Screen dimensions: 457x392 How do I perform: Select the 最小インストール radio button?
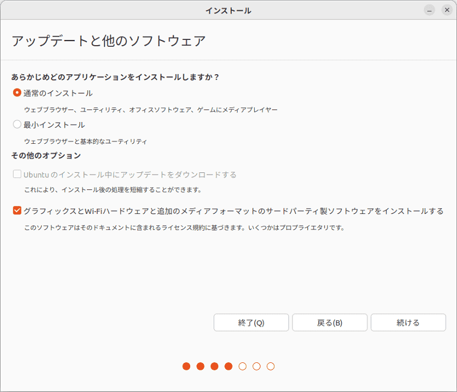pyautogui.click(x=17, y=124)
